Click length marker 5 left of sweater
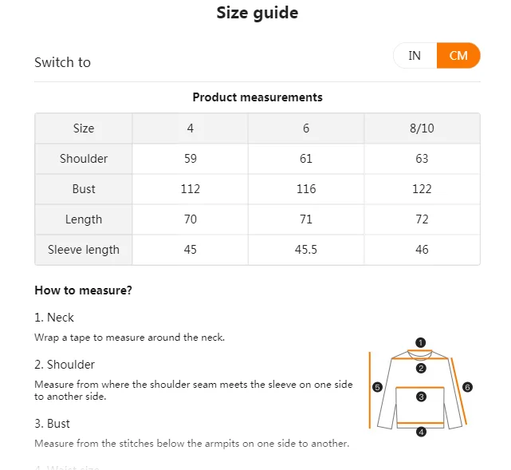The height and width of the screenshot is (470, 511). point(377,387)
